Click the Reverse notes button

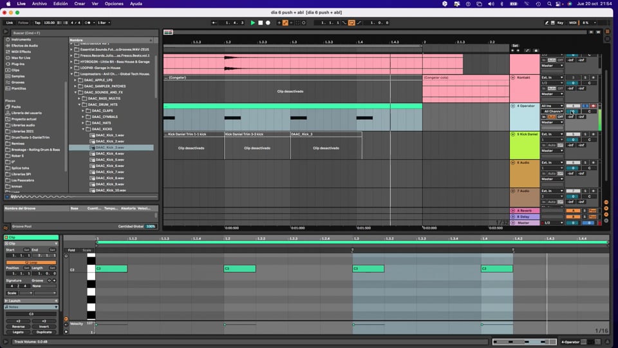click(x=18, y=327)
